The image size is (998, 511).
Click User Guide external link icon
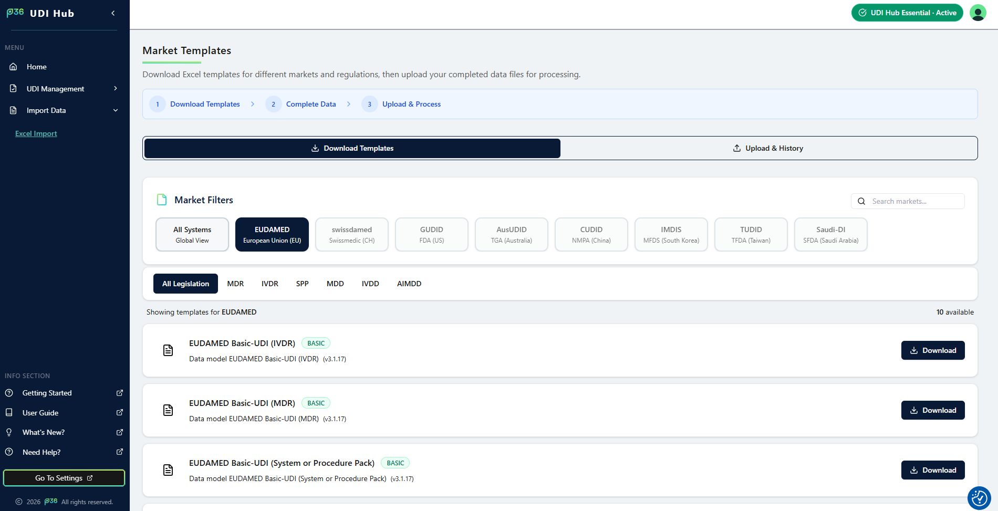(120, 413)
